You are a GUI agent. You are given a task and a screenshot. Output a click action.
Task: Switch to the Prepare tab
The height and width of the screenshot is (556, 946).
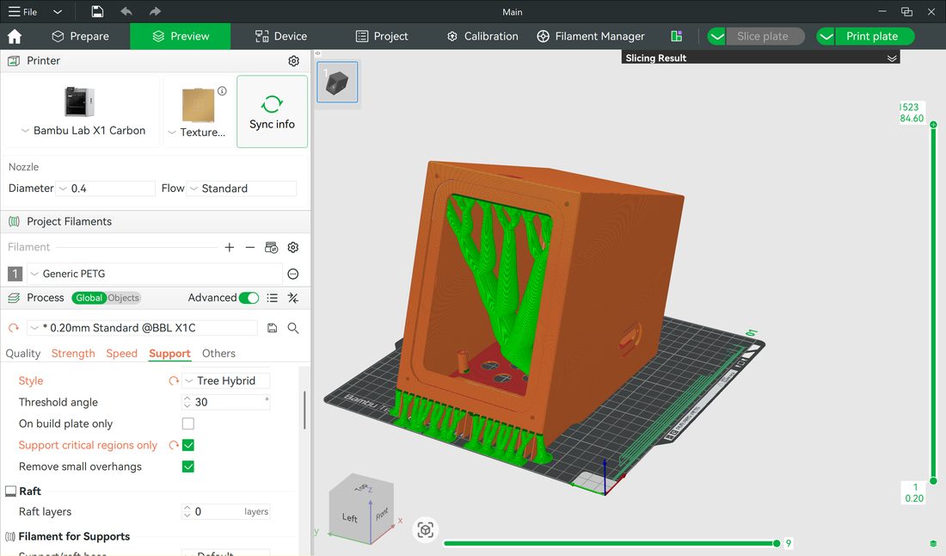click(80, 36)
